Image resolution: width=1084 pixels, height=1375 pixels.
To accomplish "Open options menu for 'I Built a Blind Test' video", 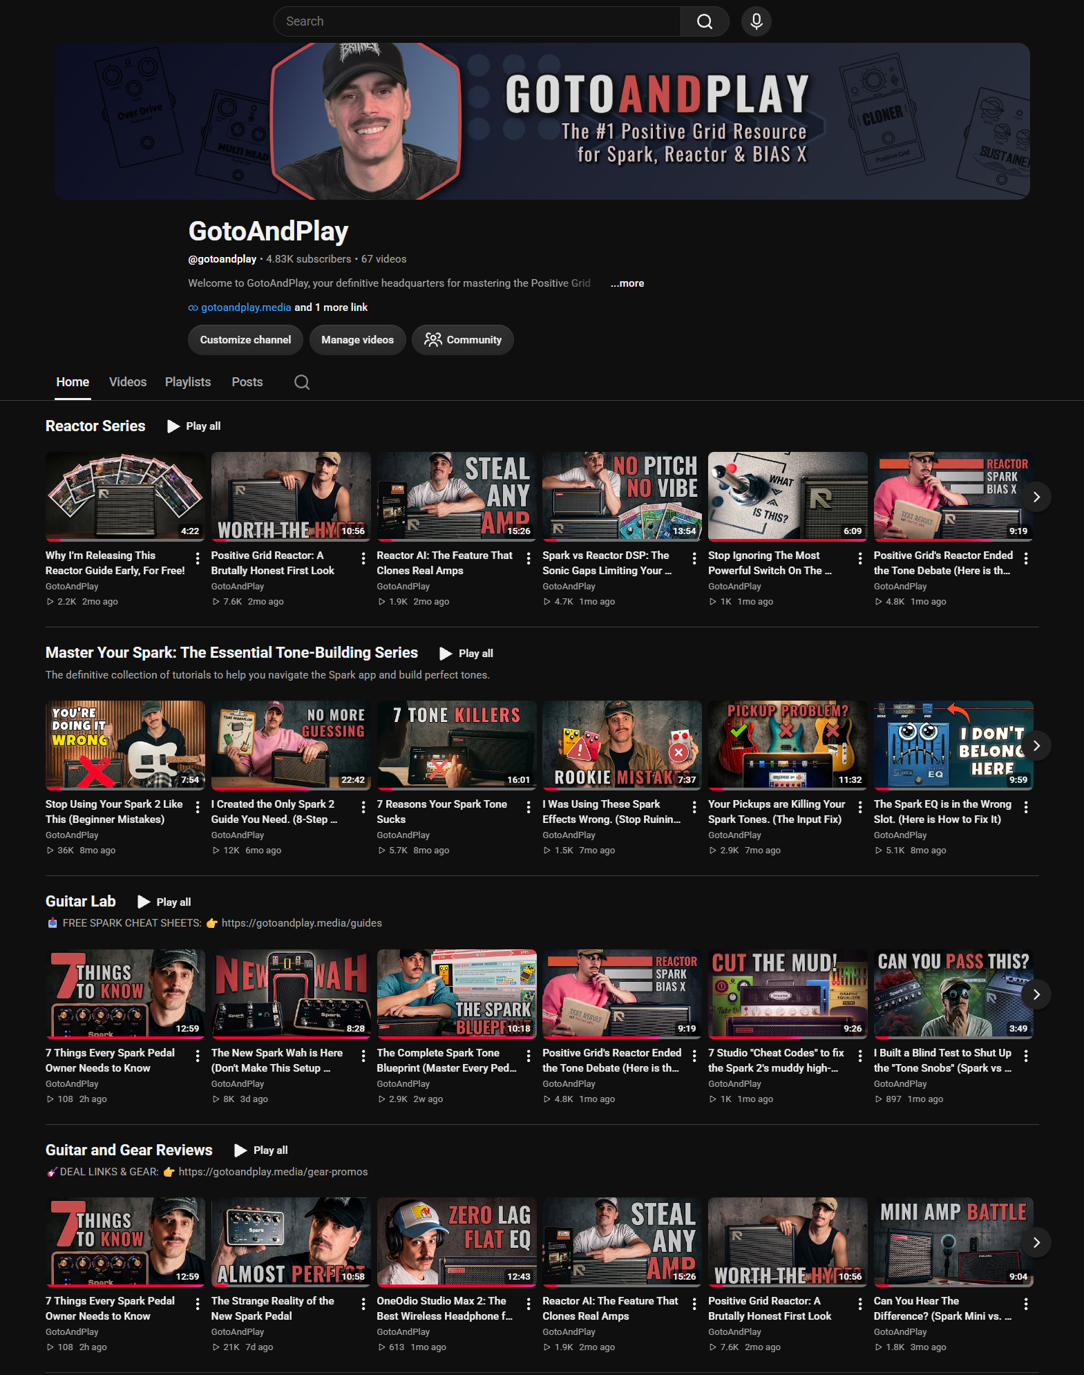I will coord(1026,1056).
